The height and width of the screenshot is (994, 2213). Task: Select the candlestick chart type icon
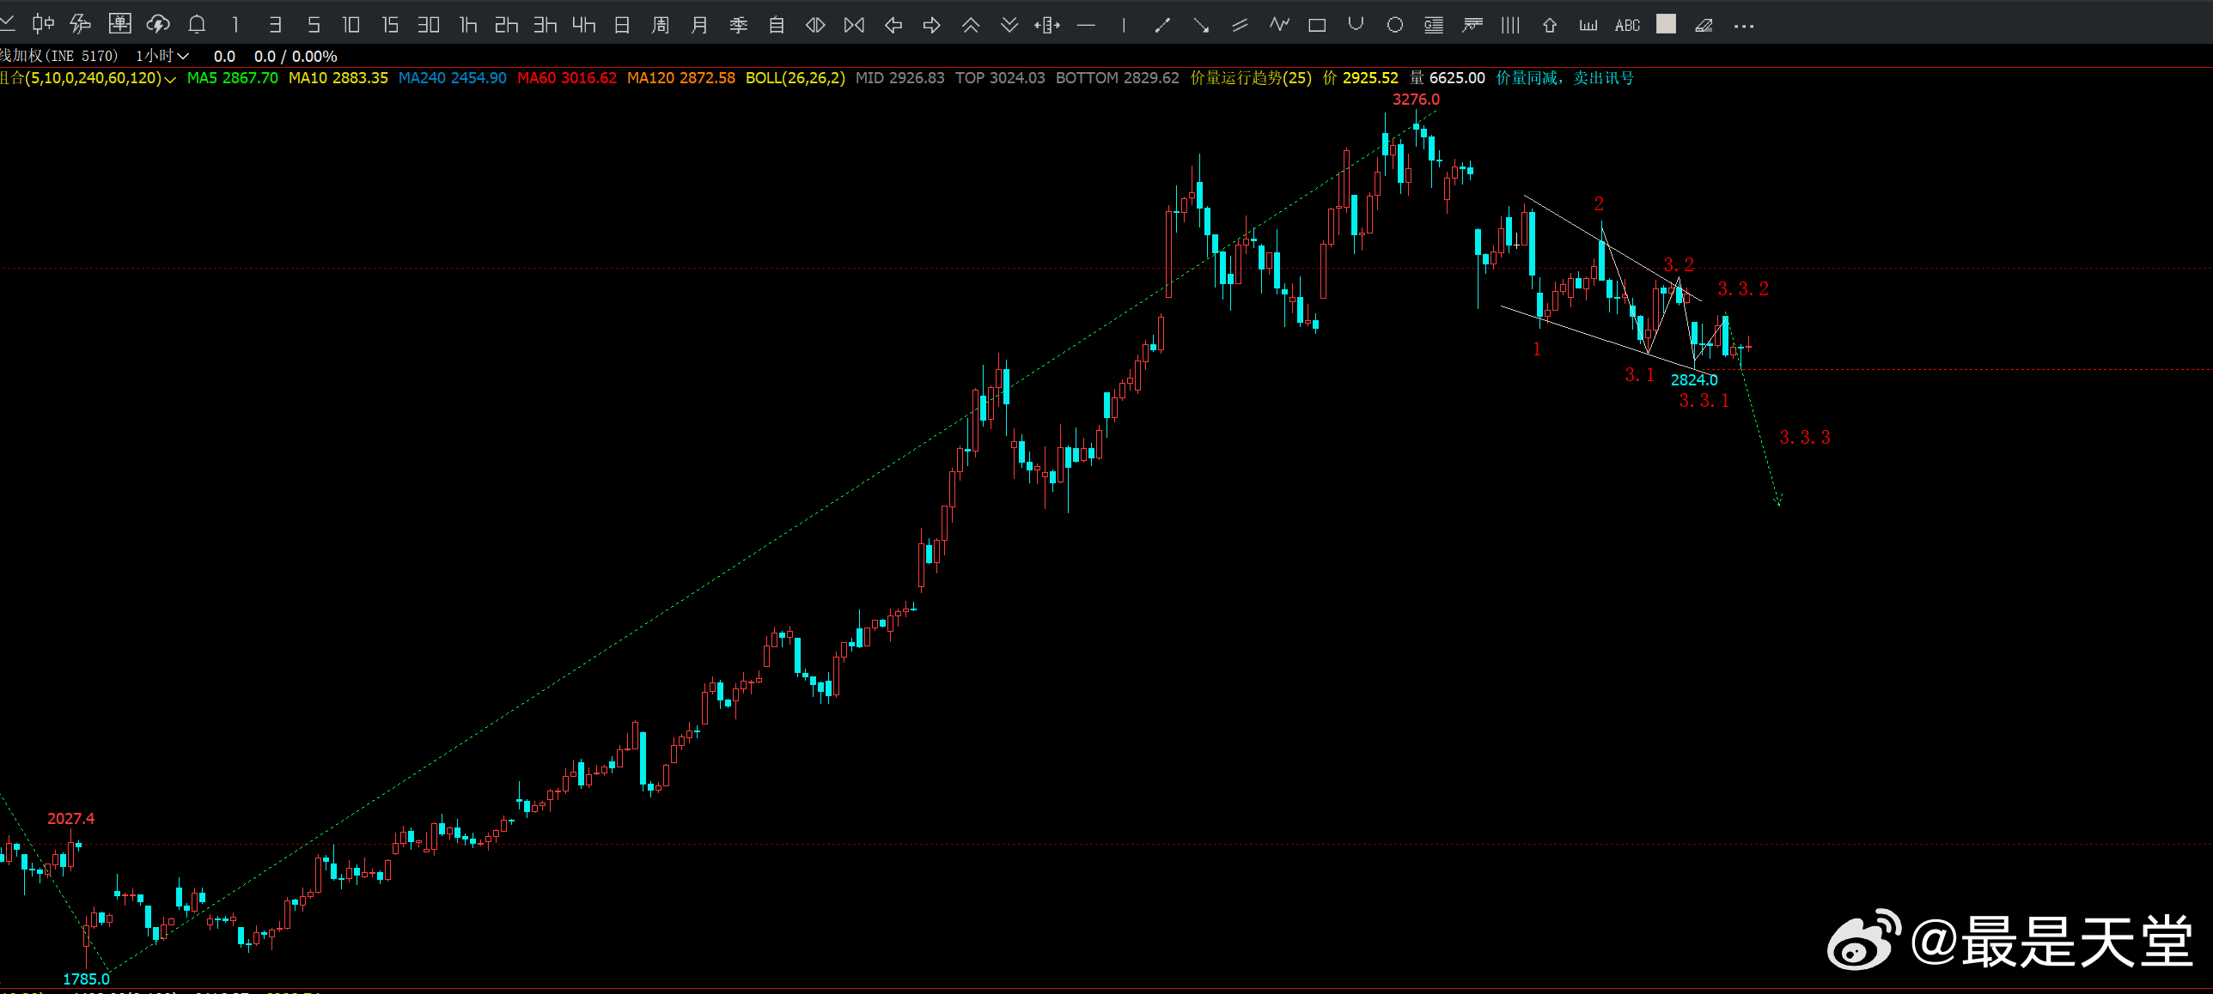point(43,24)
